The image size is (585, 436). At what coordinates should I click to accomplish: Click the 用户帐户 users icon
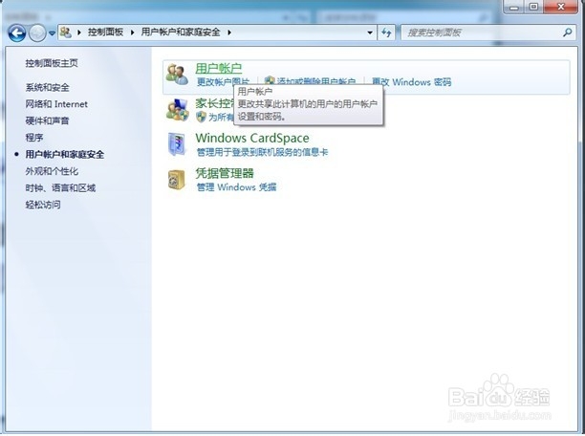click(177, 75)
